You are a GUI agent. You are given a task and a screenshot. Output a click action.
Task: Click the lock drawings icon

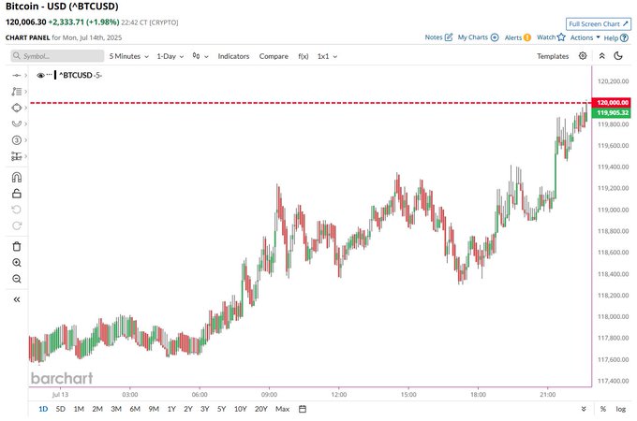[17, 194]
